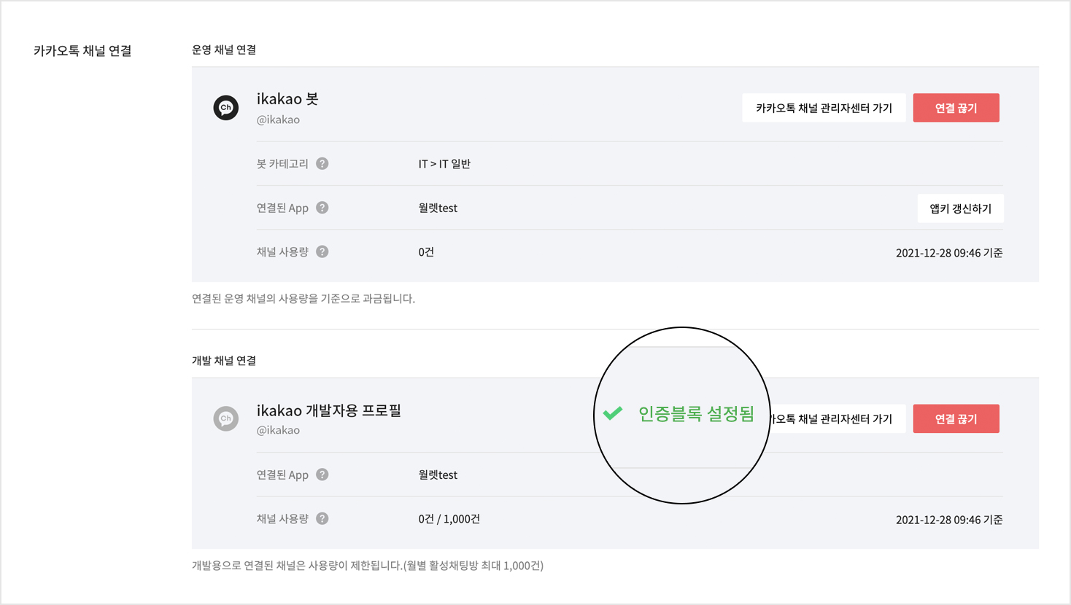Click the 인증블록 설정됨 status text

[x=695, y=414]
